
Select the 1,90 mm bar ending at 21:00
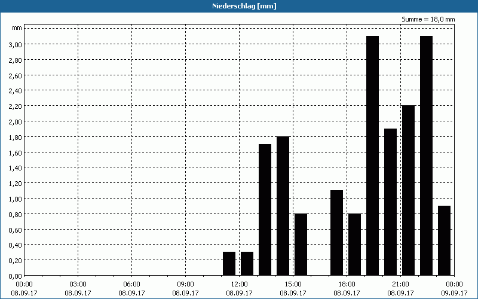point(391,202)
